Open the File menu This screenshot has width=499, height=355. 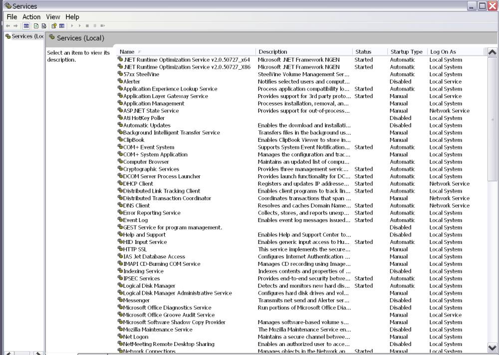coord(12,17)
